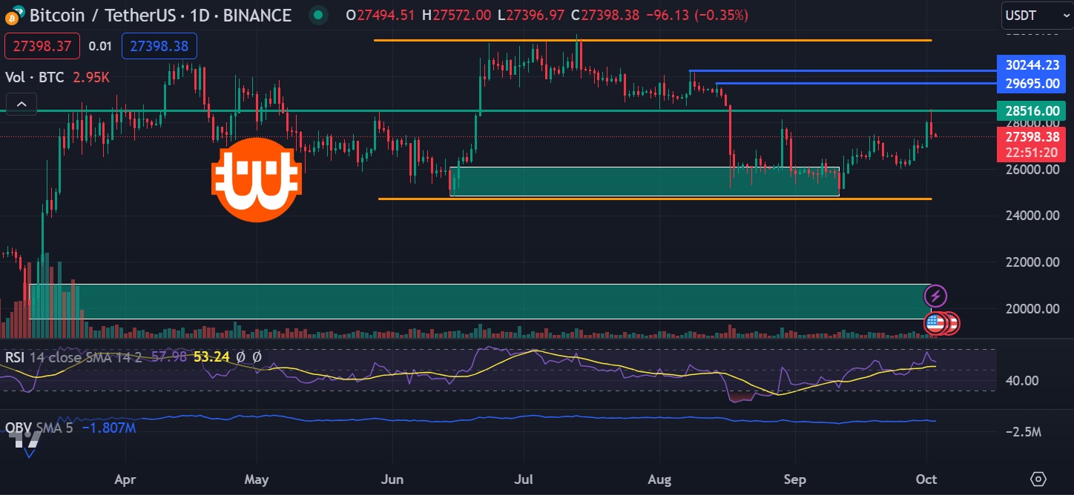This screenshot has width=1074, height=495.
Task: Click the OBV value −1.807M
Action: coord(108,428)
